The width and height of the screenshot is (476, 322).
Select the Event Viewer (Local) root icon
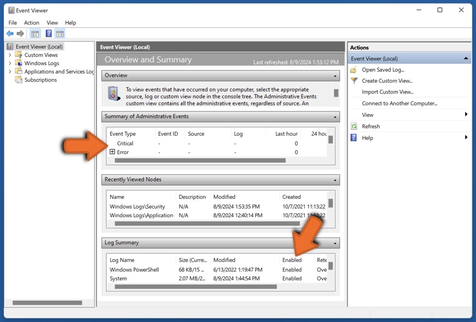pyautogui.click(x=10, y=46)
